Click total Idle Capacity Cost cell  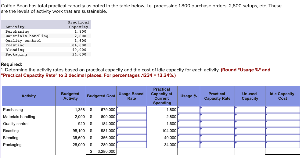click(x=283, y=152)
